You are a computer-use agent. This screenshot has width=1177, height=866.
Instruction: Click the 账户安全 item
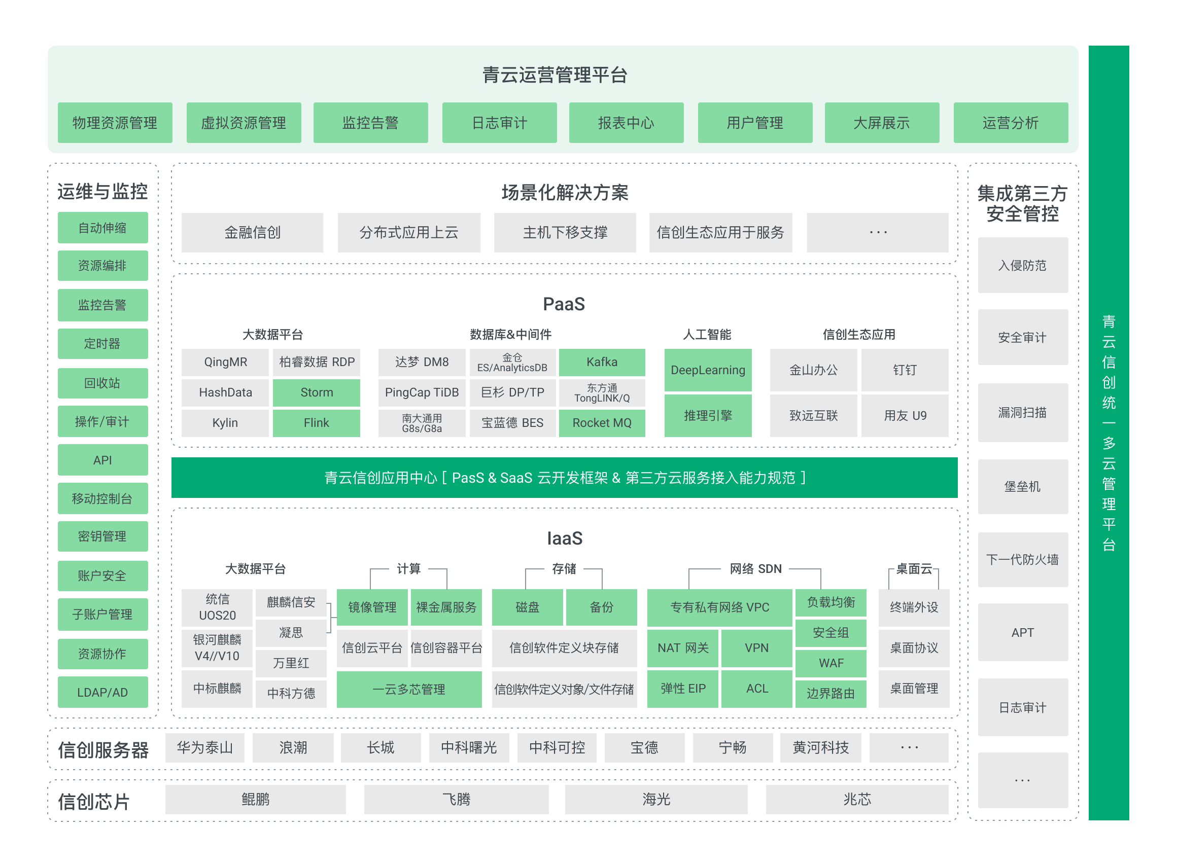103,575
